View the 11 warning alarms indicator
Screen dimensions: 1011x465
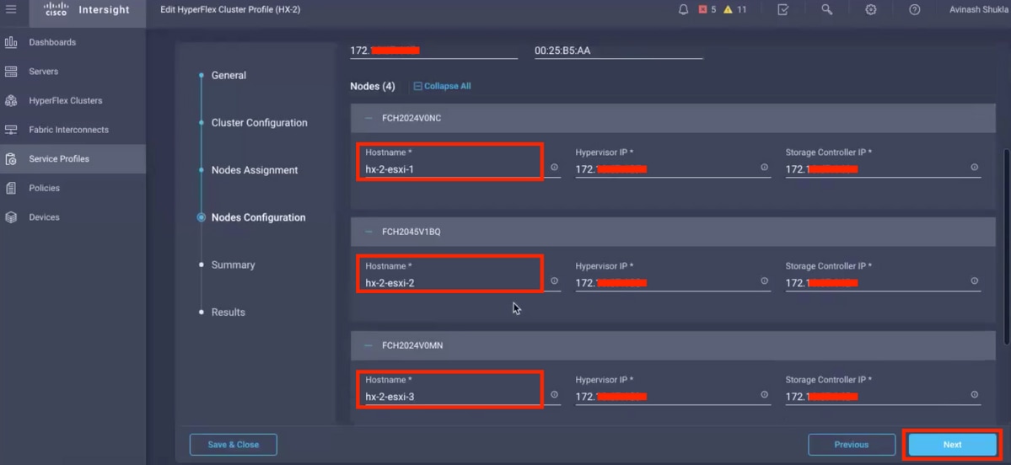(735, 9)
